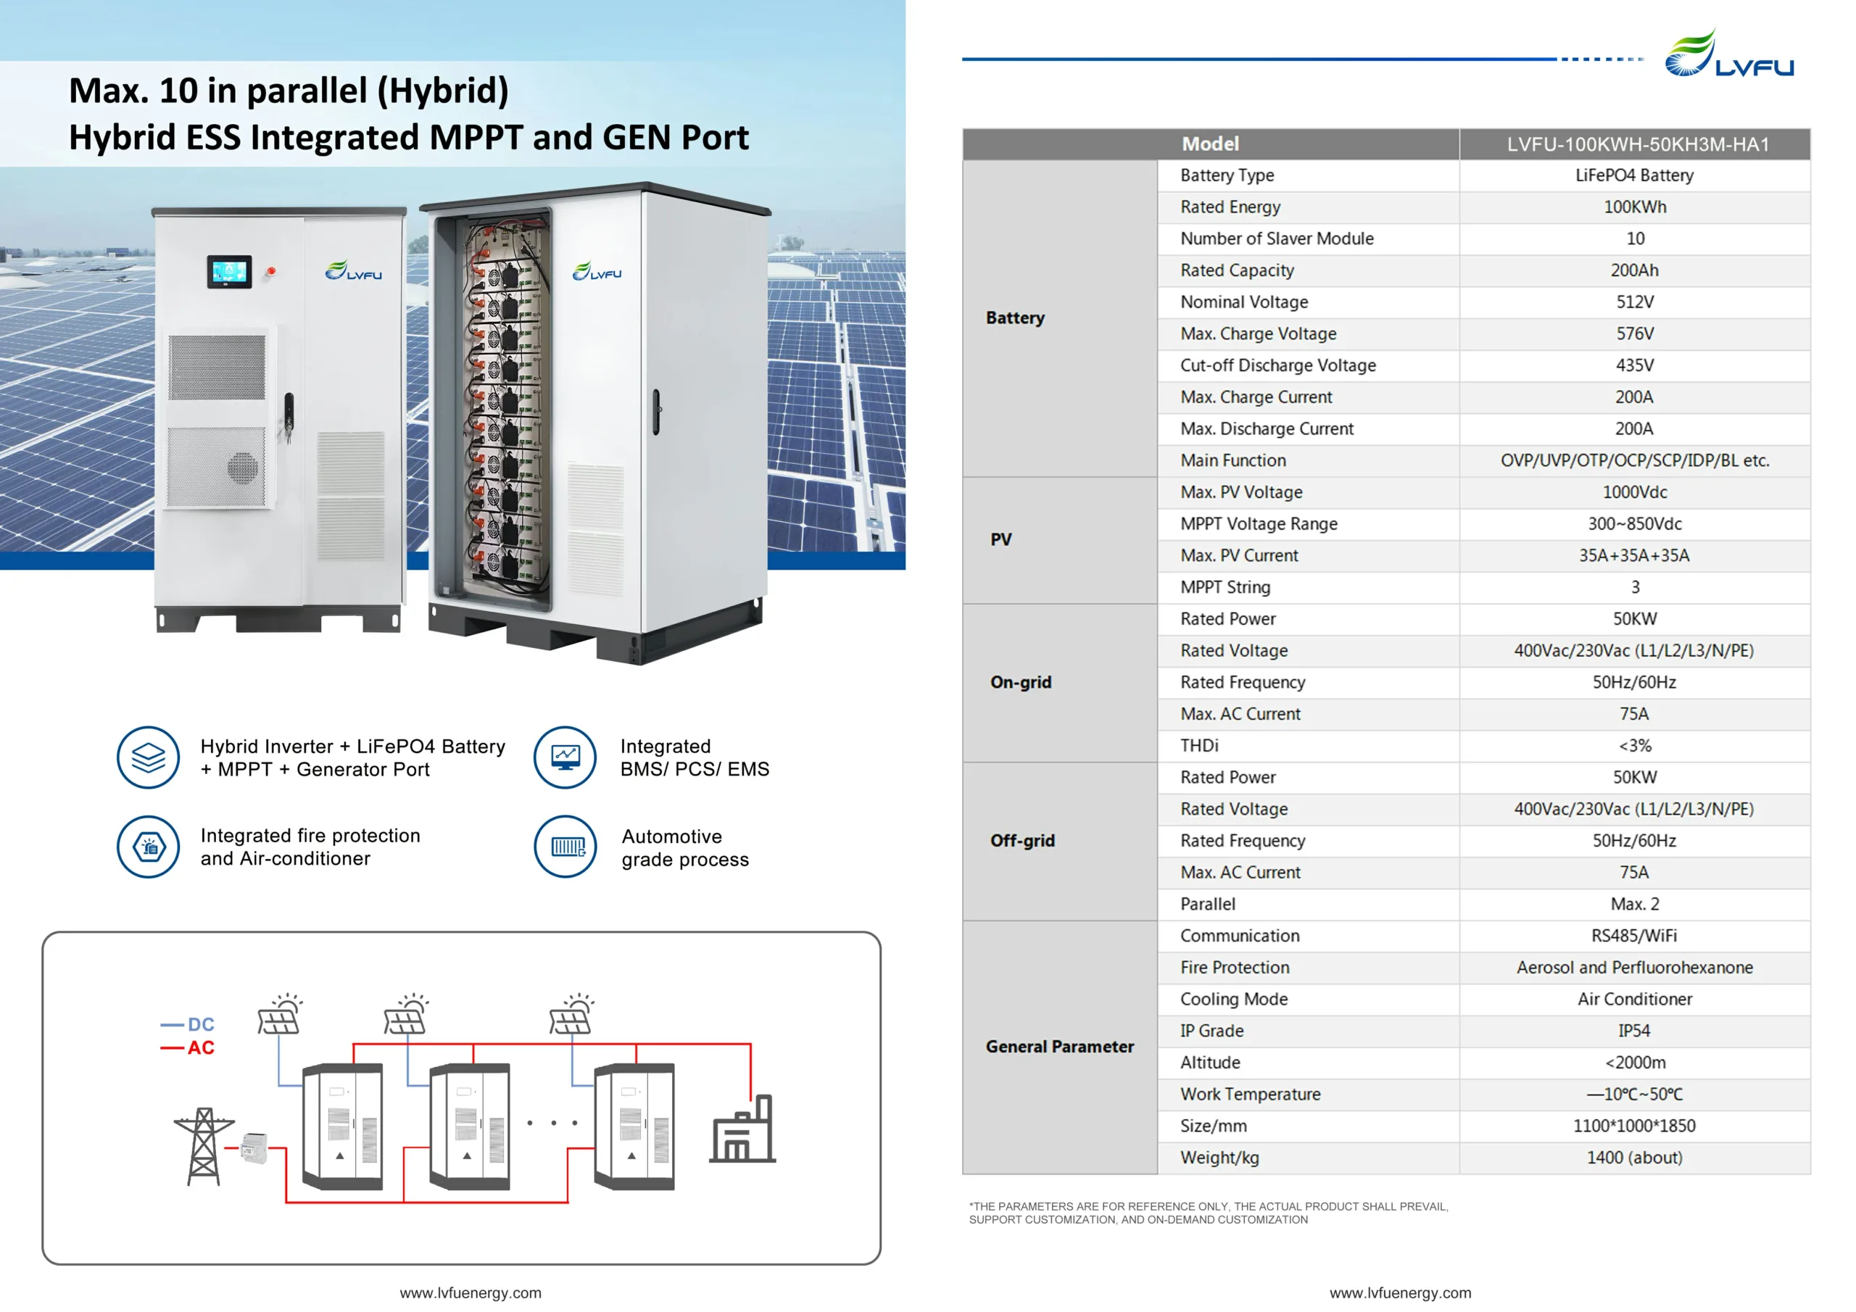Click the DC legend label in diagram

tap(201, 1024)
